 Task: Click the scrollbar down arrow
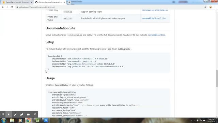pos(217,116)
